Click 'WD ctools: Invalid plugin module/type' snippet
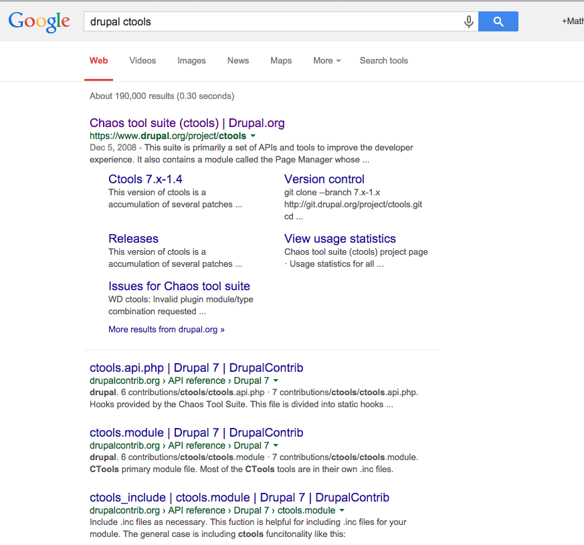Image resolution: width=584 pixels, height=545 pixels. click(181, 300)
